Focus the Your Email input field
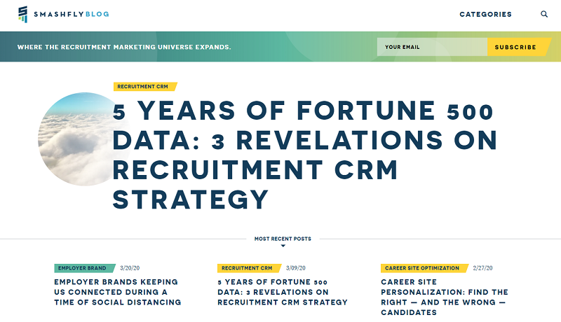This screenshot has width=561, height=322. coord(432,47)
